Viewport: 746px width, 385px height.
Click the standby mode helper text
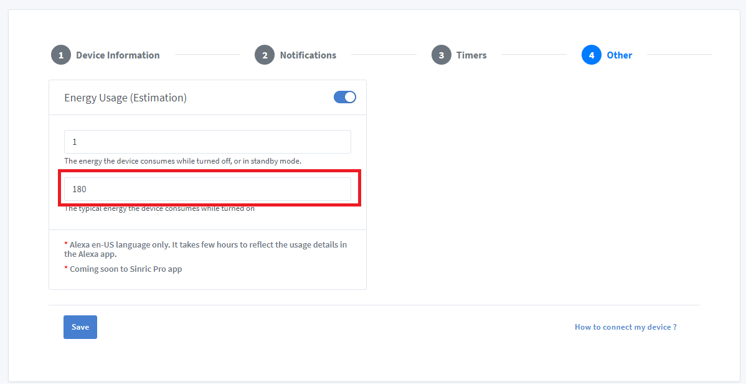point(182,161)
